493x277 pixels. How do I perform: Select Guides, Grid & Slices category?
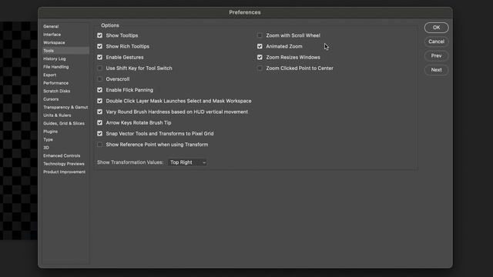(x=64, y=123)
